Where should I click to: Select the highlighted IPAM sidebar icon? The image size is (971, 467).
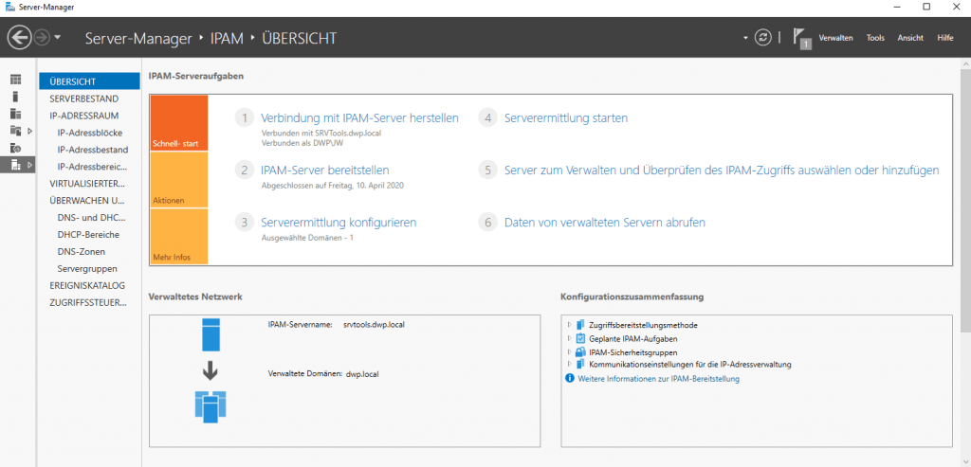click(x=15, y=165)
